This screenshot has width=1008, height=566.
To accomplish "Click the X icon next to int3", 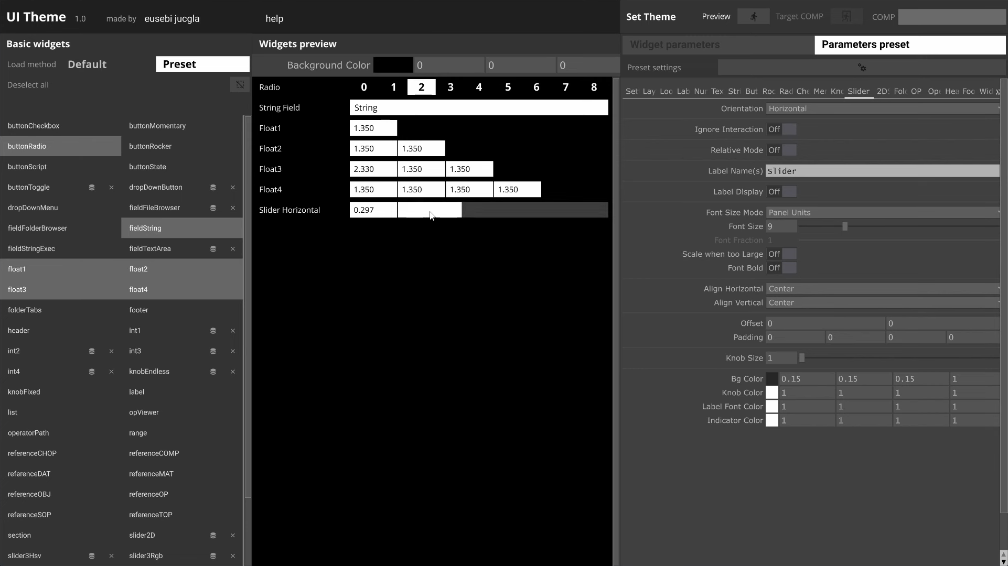I will 233,351.
